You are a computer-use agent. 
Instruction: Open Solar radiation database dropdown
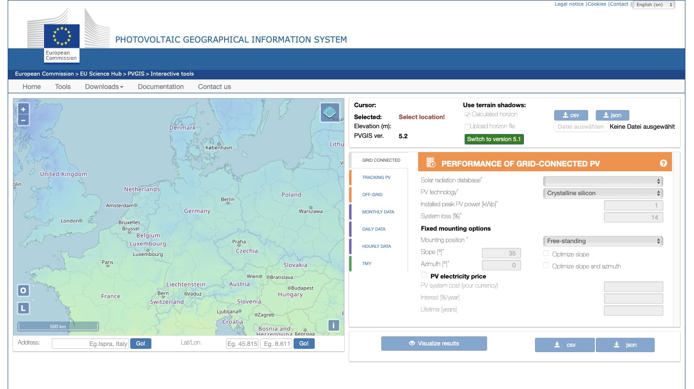(x=603, y=181)
